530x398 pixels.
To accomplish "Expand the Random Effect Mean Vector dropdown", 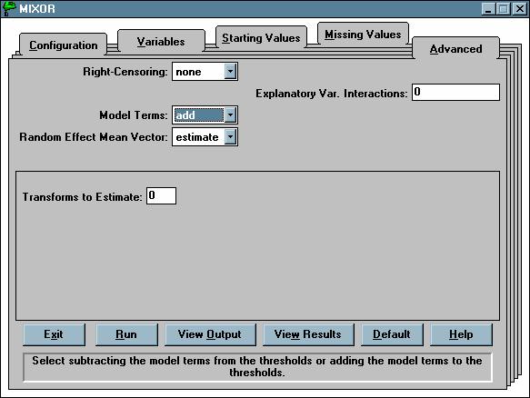I will click(x=230, y=137).
